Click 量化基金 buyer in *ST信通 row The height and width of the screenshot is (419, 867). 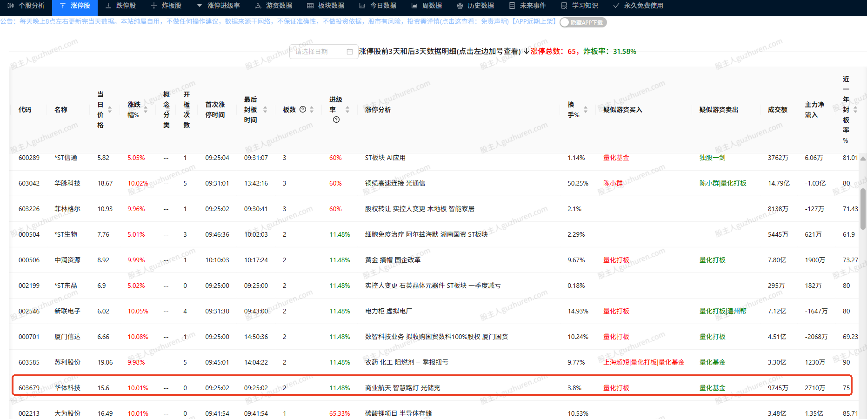tap(616, 158)
